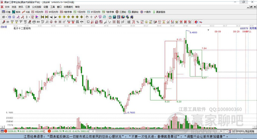This screenshot has height=139, width=257.
Task: Open the 9T四方形 tool
Action: pos(94,12)
